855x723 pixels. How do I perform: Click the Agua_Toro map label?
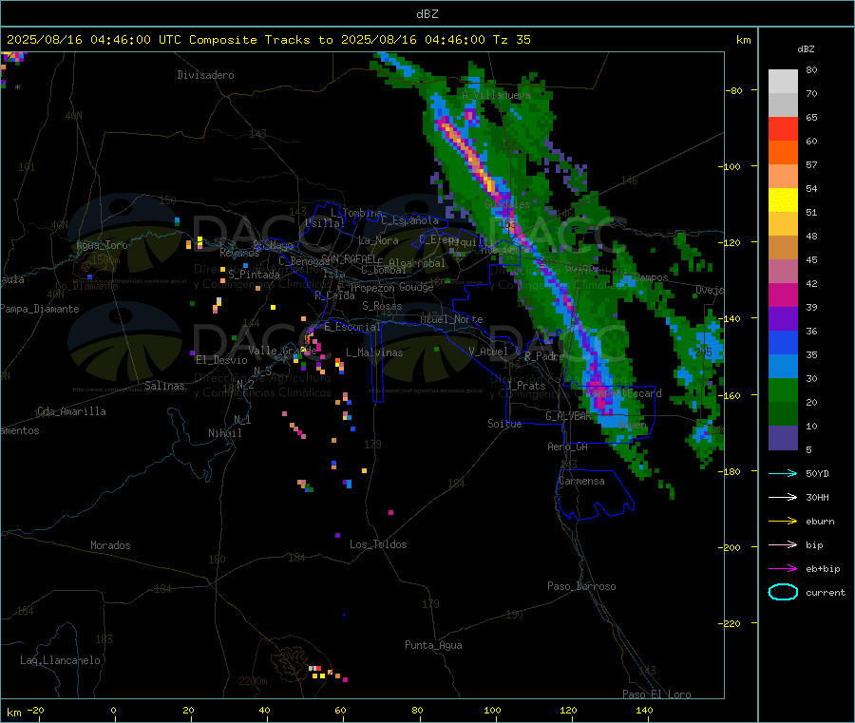point(102,245)
